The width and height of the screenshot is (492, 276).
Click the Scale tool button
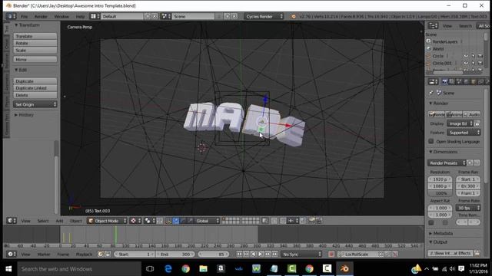pyautogui.click(x=35, y=50)
